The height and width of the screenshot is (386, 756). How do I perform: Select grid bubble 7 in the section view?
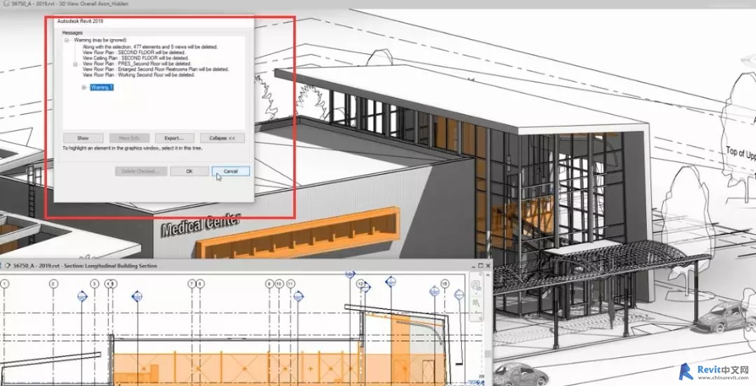point(192,284)
